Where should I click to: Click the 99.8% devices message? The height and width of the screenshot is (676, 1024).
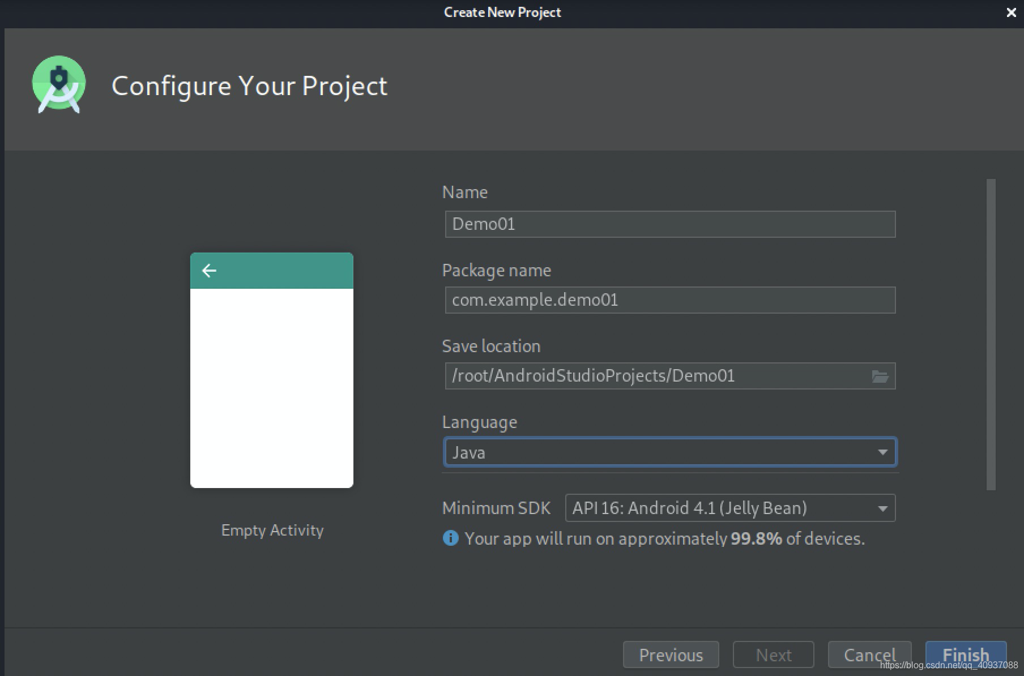tap(664, 538)
